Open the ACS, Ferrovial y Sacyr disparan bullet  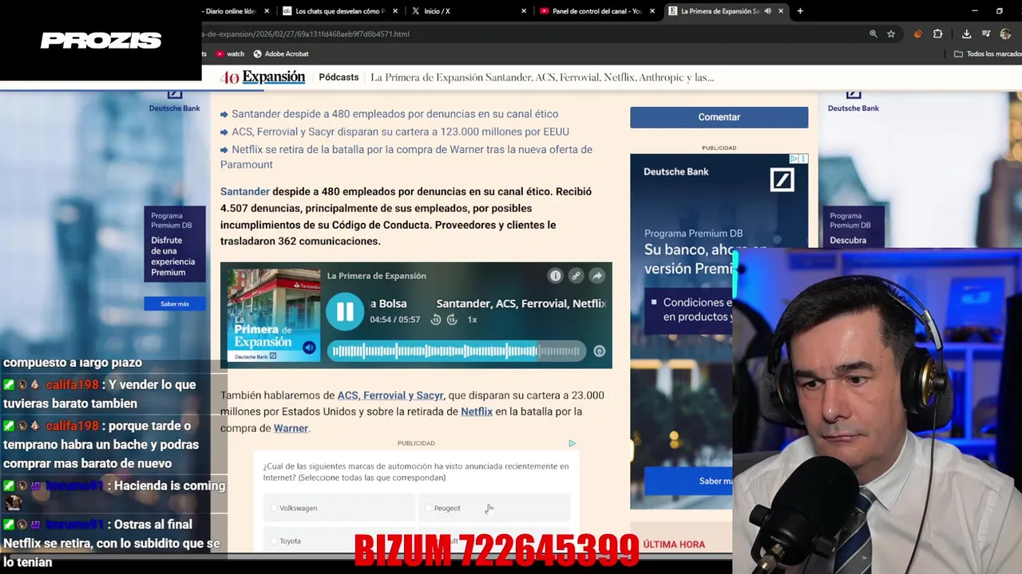point(400,132)
